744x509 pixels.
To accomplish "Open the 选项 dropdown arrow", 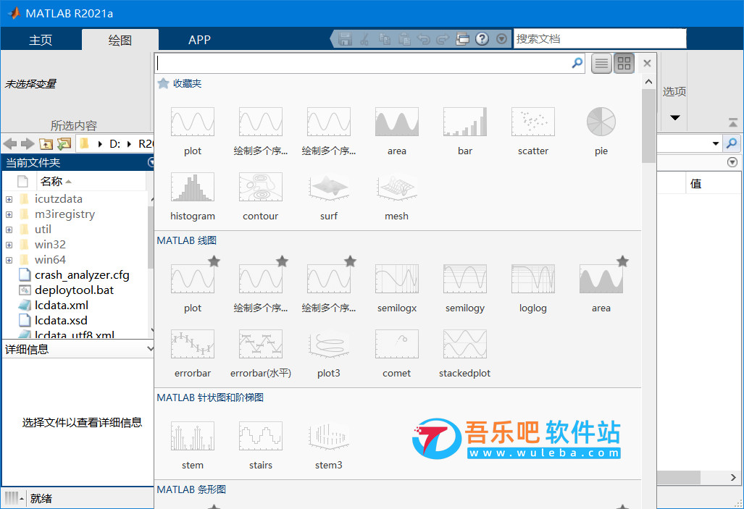I will click(x=674, y=117).
